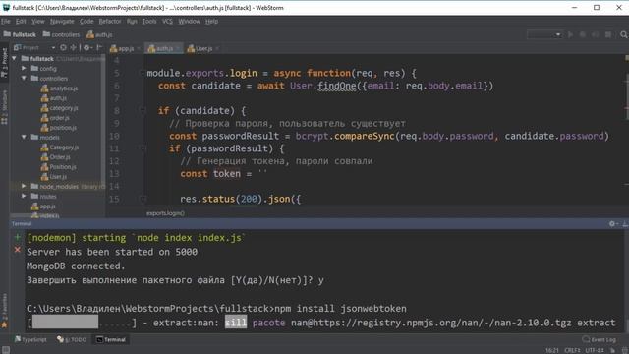This screenshot has height=354, width=629.
Task: Open Search Everywhere magnifier icon
Action: point(623,35)
